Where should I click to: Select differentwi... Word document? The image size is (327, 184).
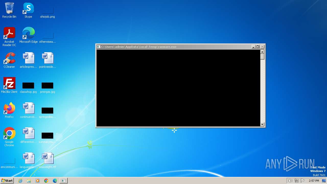click(x=28, y=135)
